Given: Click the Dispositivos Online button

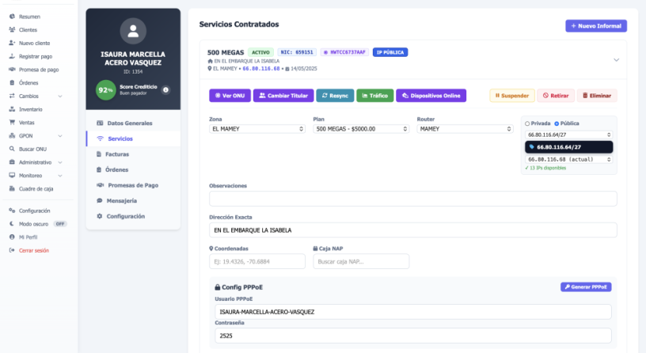Looking at the screenshot, I should click(x=431, y=96).
